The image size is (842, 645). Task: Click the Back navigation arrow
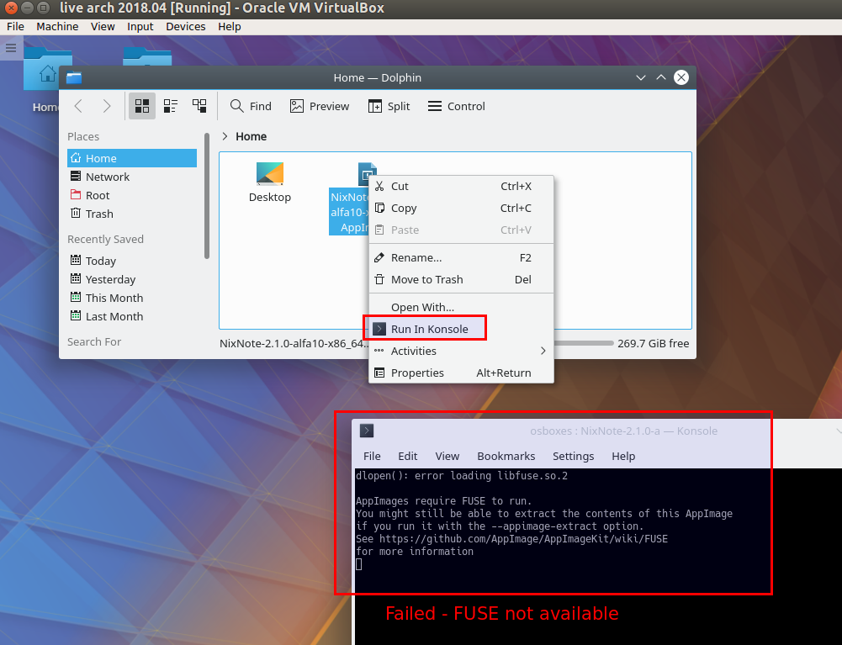pos(78,106)
